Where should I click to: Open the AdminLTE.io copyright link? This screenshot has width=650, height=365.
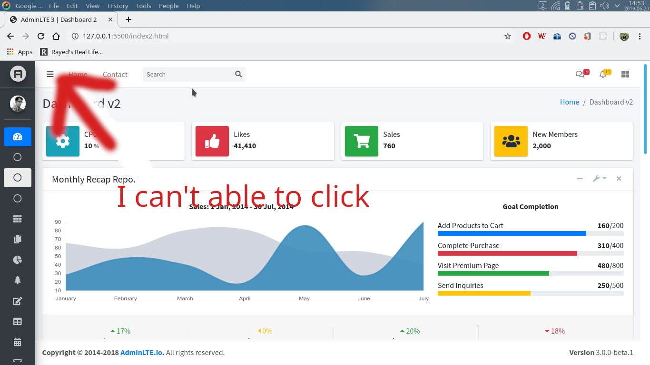141,352
